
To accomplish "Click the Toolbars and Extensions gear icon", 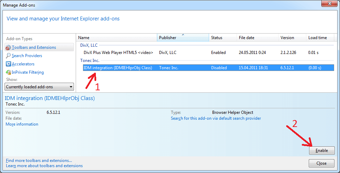I will pos(9,47).
